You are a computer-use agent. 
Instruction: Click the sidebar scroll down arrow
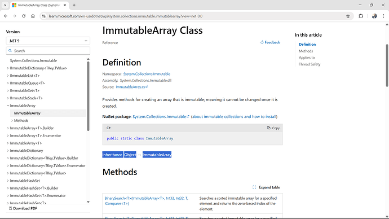(x=88, y=202)
